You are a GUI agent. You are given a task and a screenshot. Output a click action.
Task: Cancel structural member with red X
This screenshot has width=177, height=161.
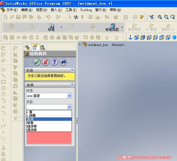click(45, 62)
